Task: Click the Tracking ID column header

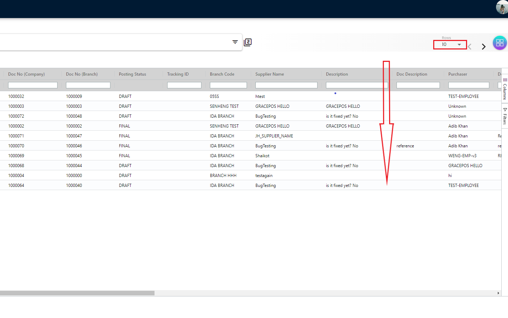Action: [x=178, y=74]
